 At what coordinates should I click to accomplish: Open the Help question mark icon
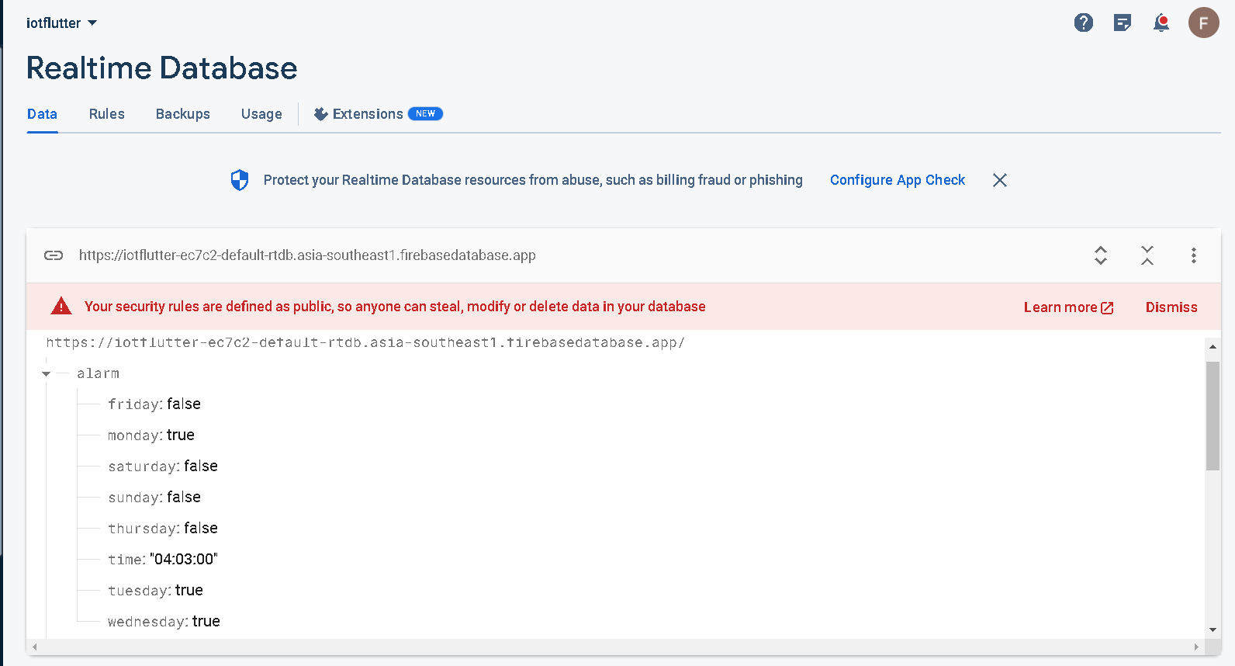coord(1084,23)
